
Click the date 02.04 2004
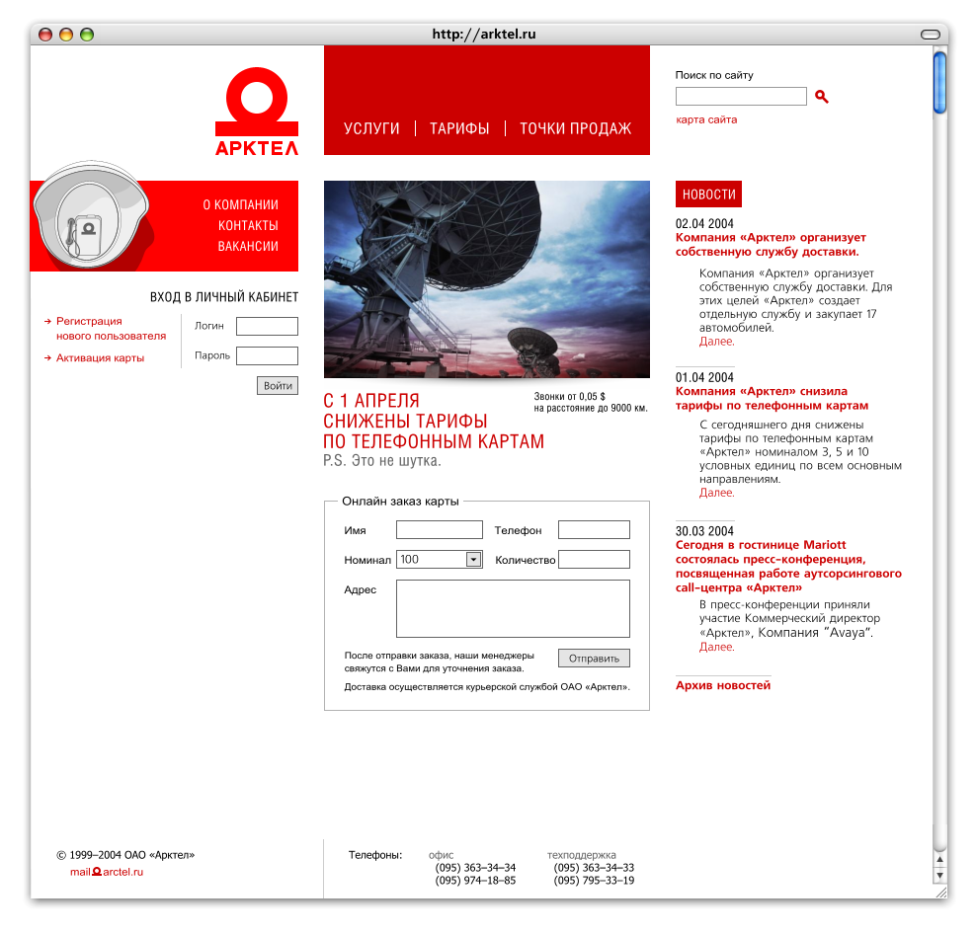pyautogui.click(x=704, y=224)
